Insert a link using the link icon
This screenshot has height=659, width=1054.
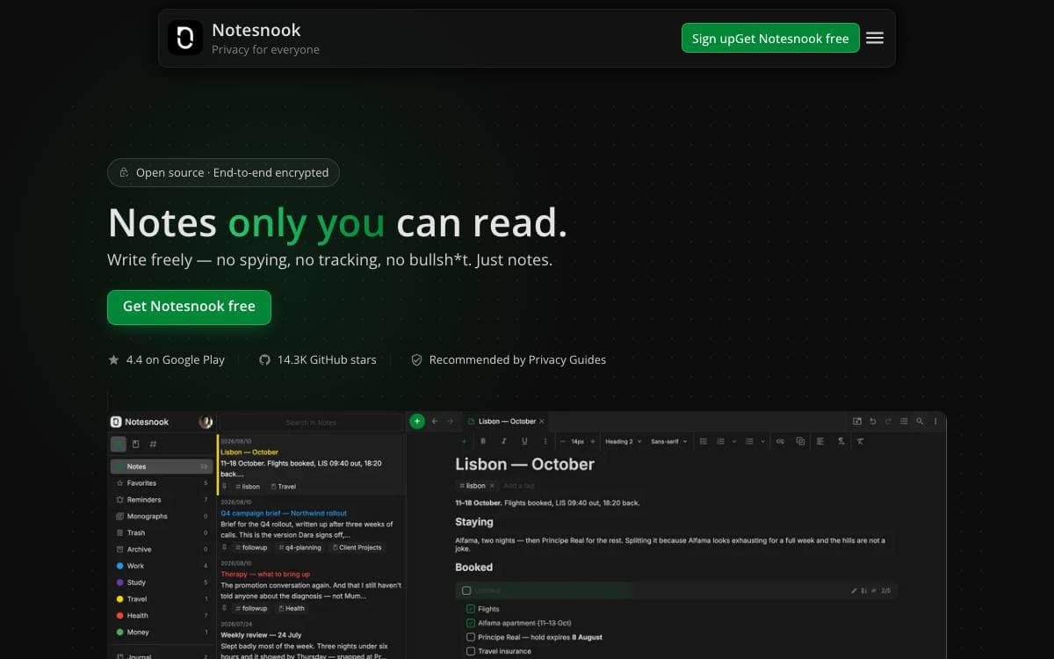[780, 441]
